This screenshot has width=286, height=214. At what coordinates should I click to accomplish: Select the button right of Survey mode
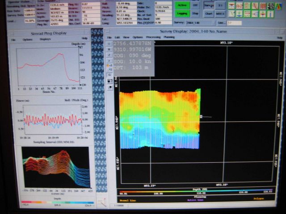pyautogui.click(x=220, y=6)
